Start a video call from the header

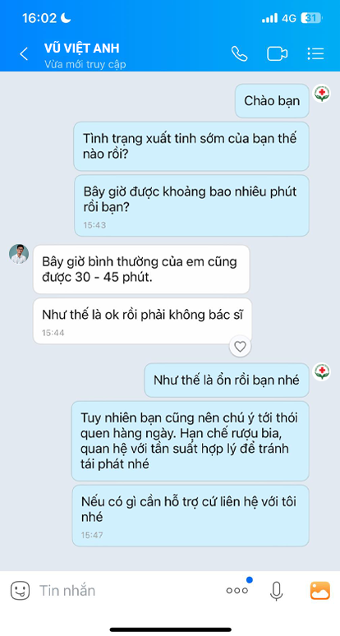278,53
